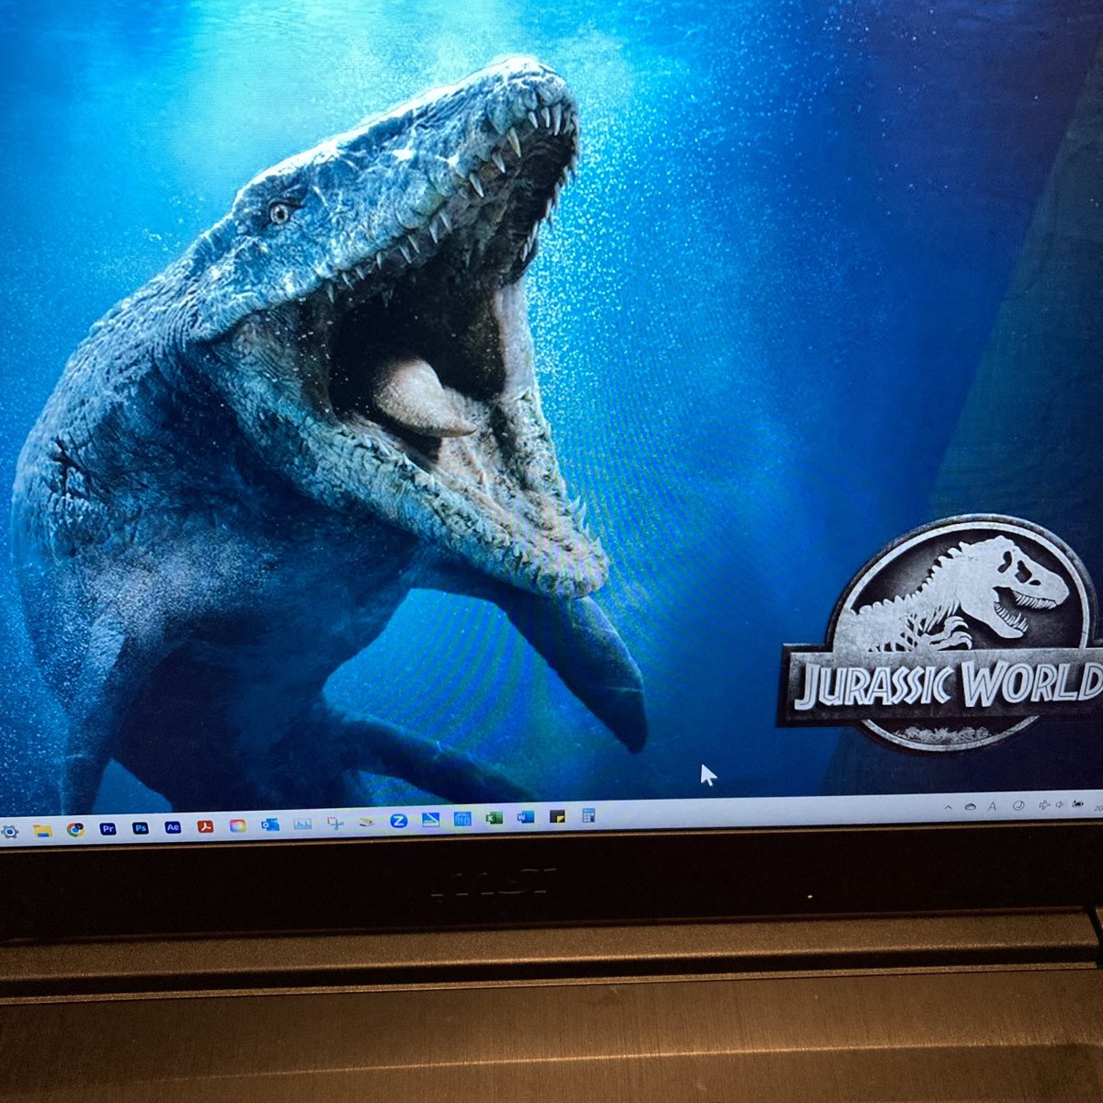1103x1103 pixels.
Task: Launch Microsoft Excel from taskbar
Action: coord(495,817)
